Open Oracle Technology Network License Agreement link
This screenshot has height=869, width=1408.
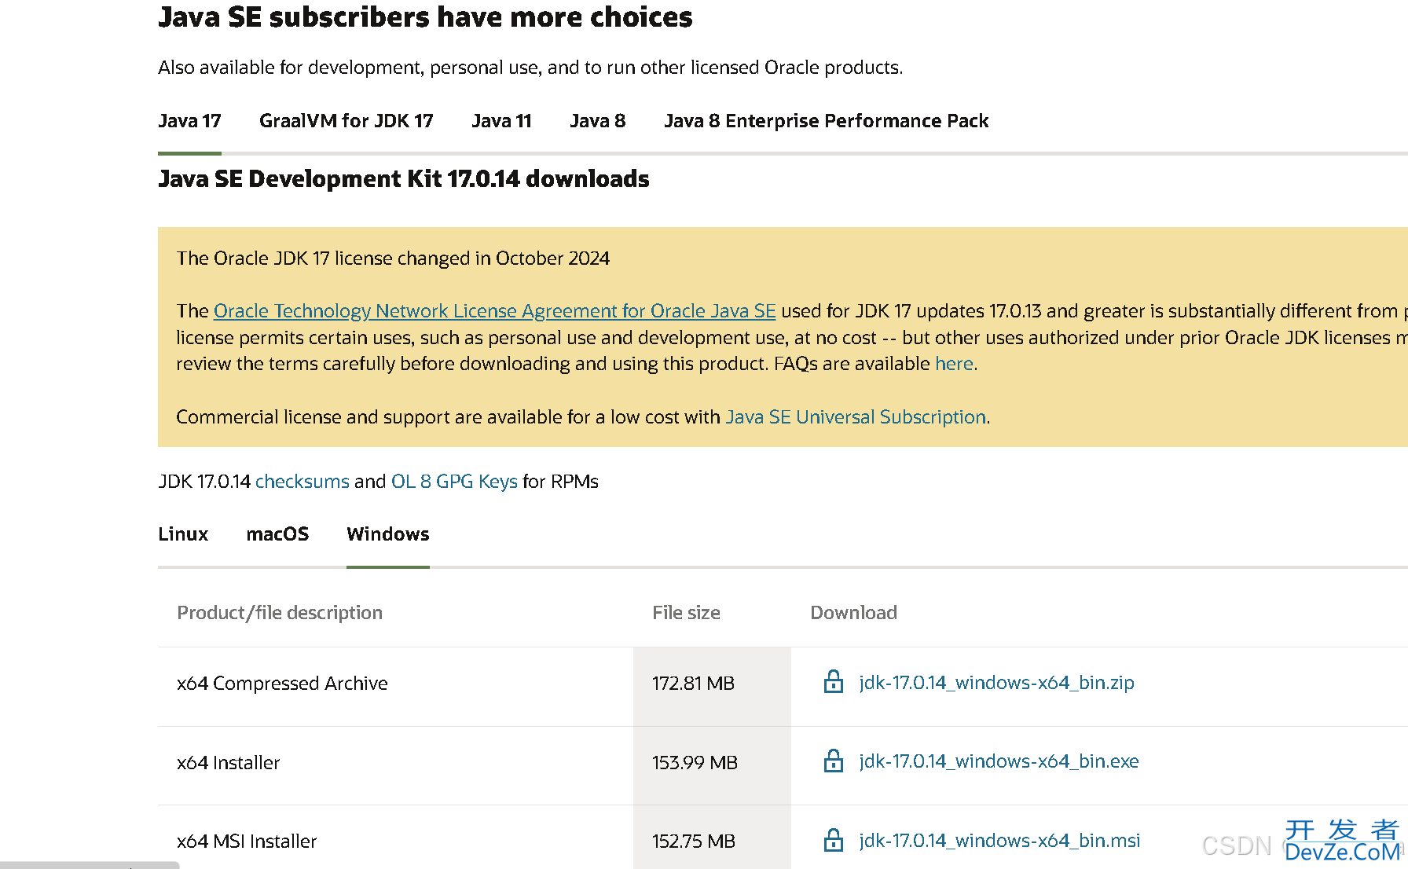(495, 311)
